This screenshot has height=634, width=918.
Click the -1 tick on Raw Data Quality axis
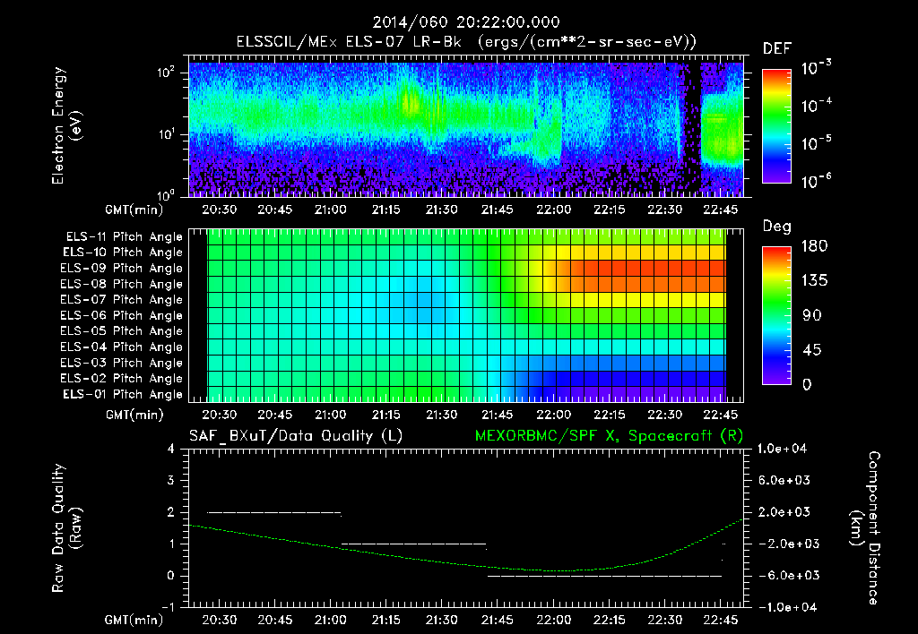coord(168,607)
